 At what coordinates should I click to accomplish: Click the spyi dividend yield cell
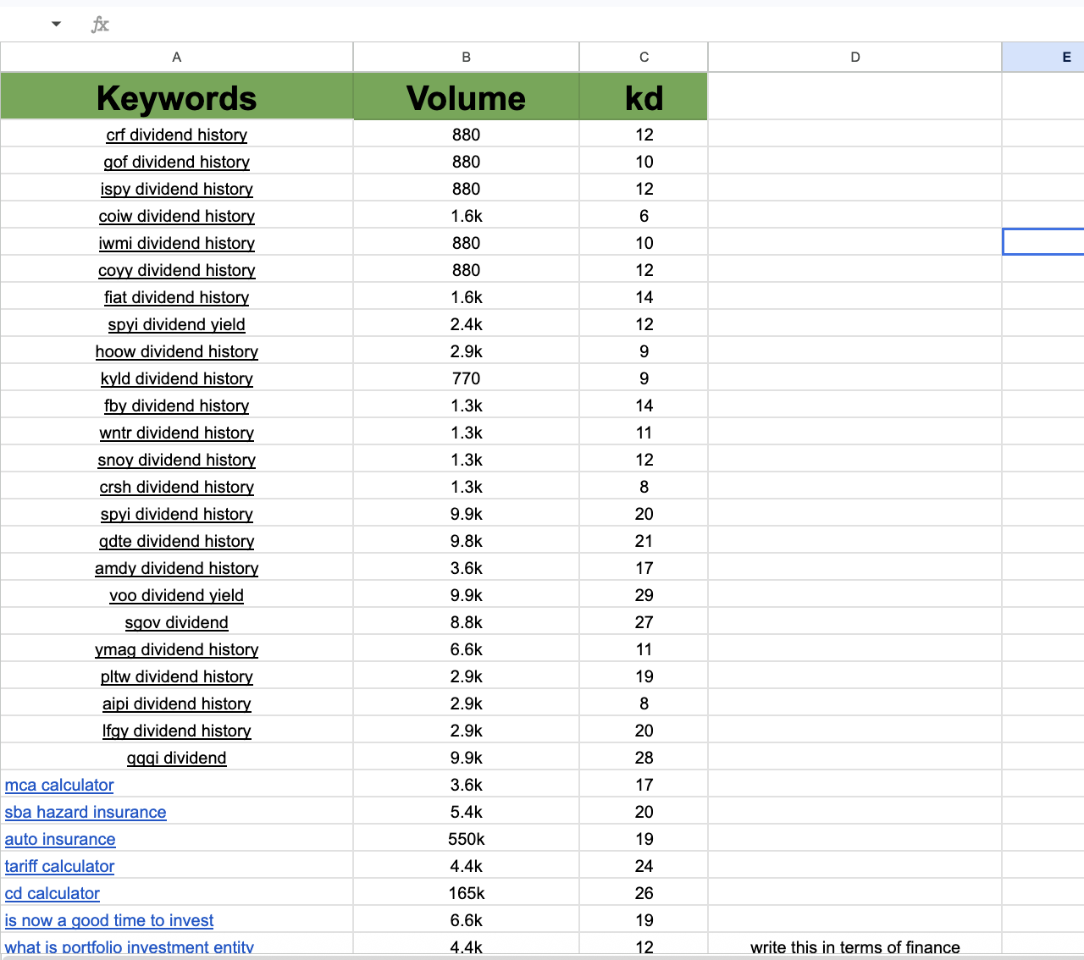177,324
